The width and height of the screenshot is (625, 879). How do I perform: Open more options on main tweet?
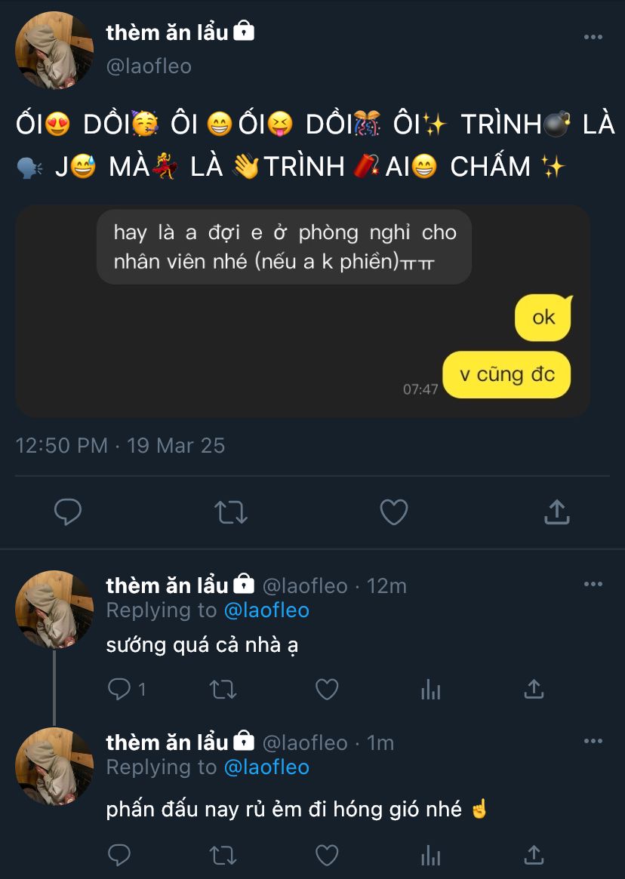coord(593,37)
